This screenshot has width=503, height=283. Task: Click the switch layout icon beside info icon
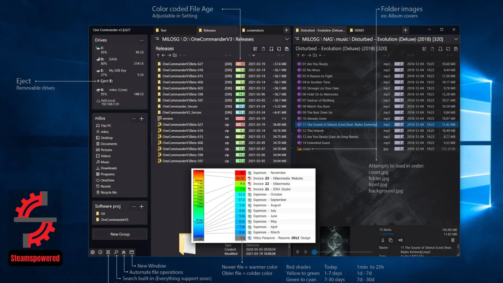(x=108, y=252)
